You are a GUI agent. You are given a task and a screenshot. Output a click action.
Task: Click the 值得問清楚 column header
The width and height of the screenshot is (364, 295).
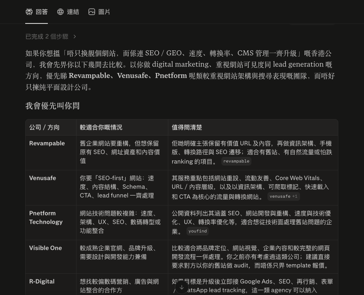(253, 127)
